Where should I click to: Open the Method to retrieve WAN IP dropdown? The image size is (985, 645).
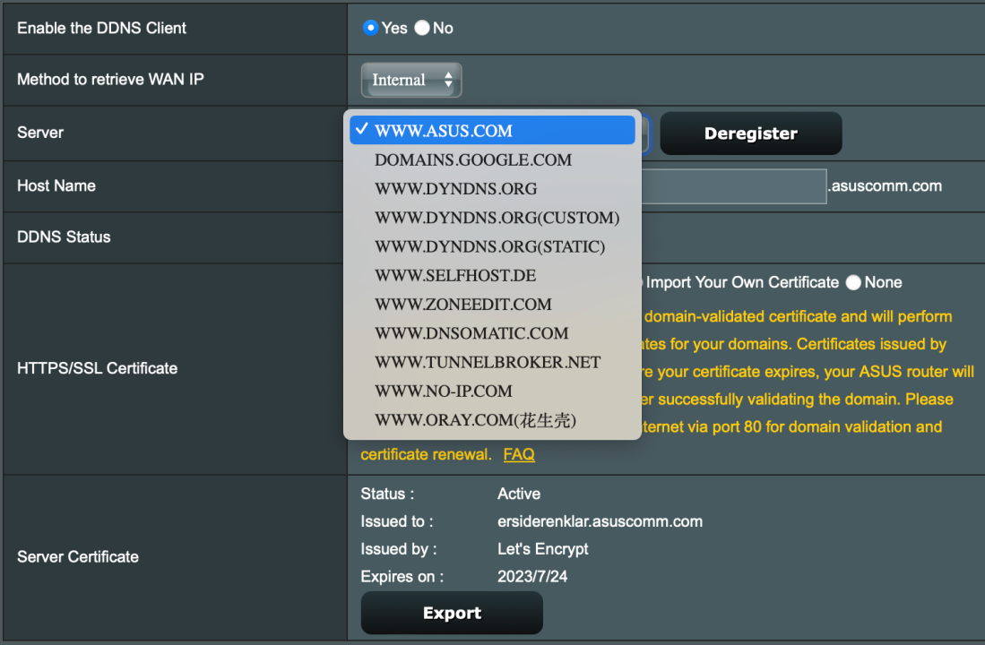[411, 80]
